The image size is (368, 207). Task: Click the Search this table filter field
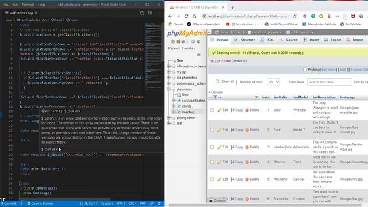click(x=329, y=82)
